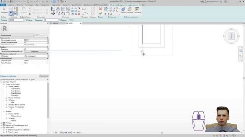This screenshot has width=245, height=137.
Task: Switch to the Управление ribbon tab
Action: click(x=45, y=5)
